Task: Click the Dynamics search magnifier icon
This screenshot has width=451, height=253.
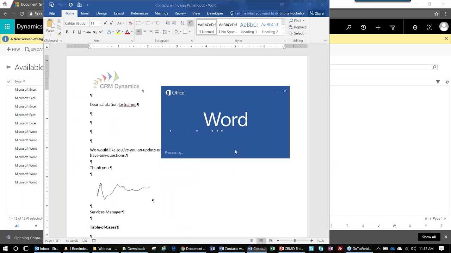Action: [x=349, y=27]
